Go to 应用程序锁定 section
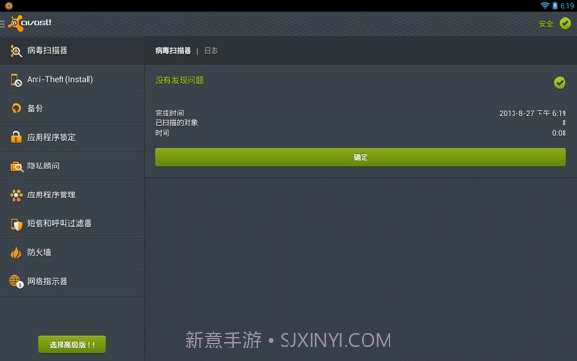The image size is (577, 361). pyautogui.click(x=72, y=137)
